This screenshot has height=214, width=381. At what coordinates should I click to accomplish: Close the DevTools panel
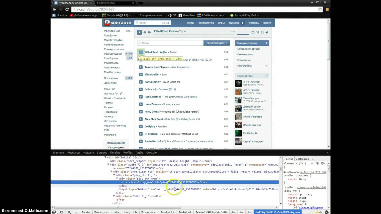click(327, 152)
